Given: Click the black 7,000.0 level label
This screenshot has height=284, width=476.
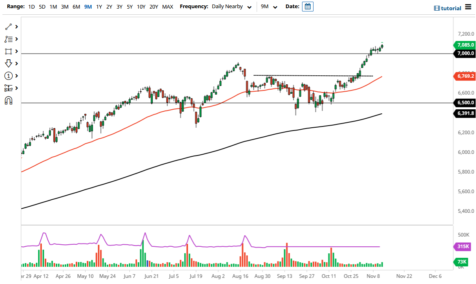Looking at the screenshot, I should coord(464,53).
